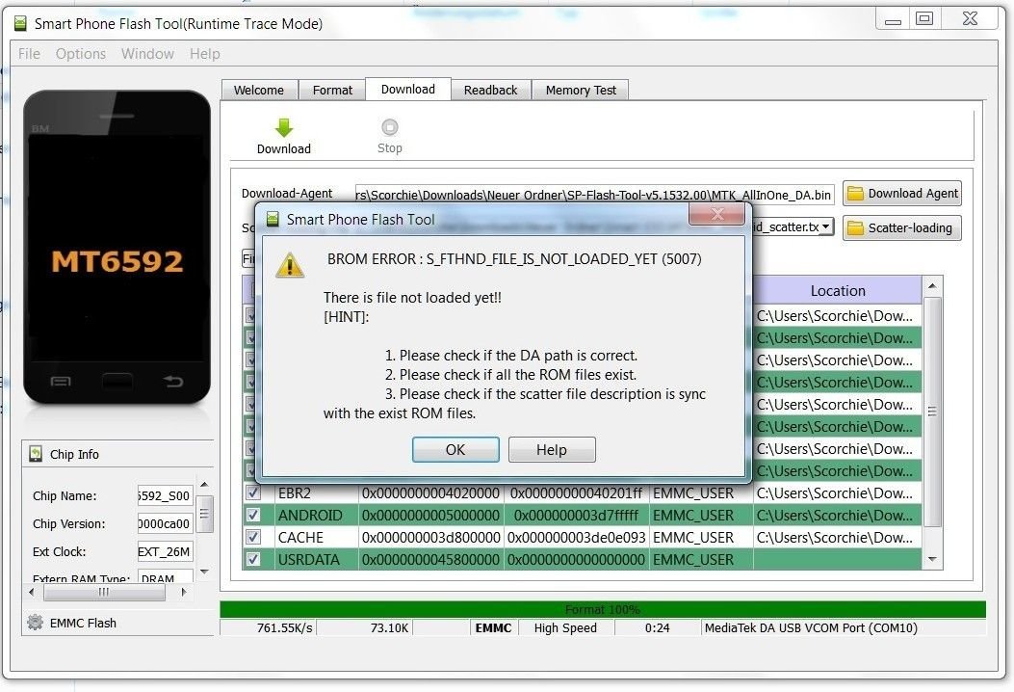Viewport: 1014px width, 692px height.
Task: Open the File menu
Action: pos(29,54)
